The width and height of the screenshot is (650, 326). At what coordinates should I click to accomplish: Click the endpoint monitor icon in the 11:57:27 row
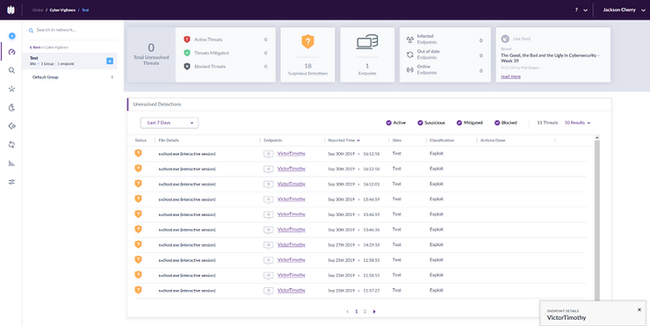coord(269,291)
